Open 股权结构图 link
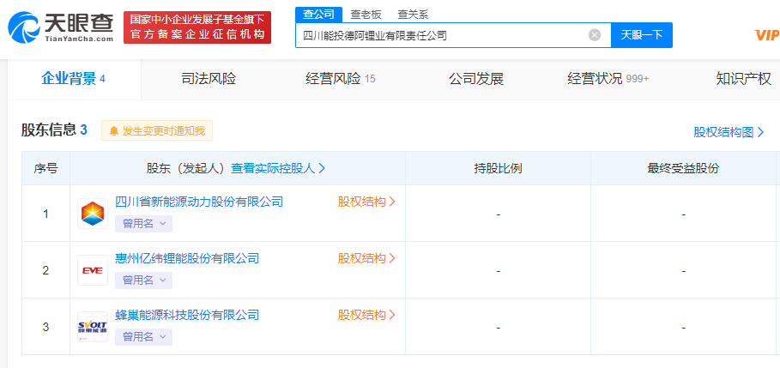Viewport: 780px width, 368px height. tap(729, 132)
